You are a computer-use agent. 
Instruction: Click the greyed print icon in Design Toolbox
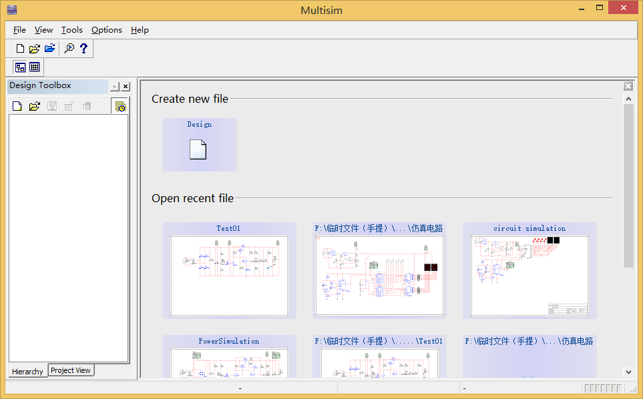(x=69, y=107)
